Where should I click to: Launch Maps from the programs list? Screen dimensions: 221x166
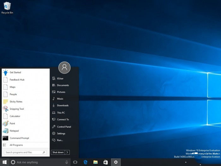(26, 87)
